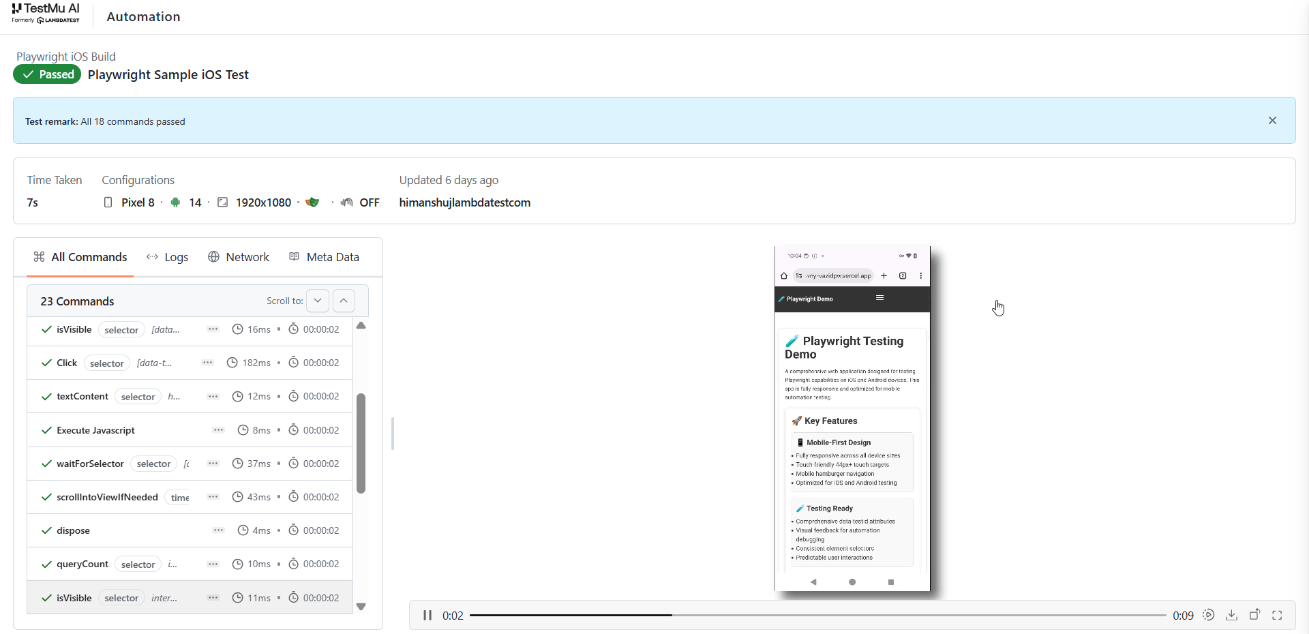Click stopwatch icon on queryCount row
Image resolution: width=1309 pixels, height=634 pixels.
coord(293,564)
